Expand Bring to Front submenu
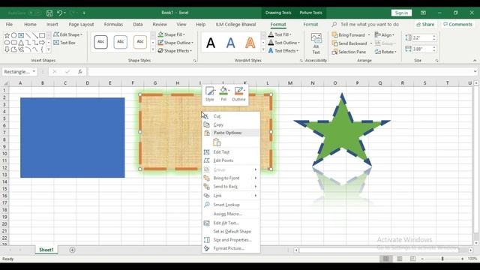The image size is (480, 270). pyautogui.click(x=231, y=178)
